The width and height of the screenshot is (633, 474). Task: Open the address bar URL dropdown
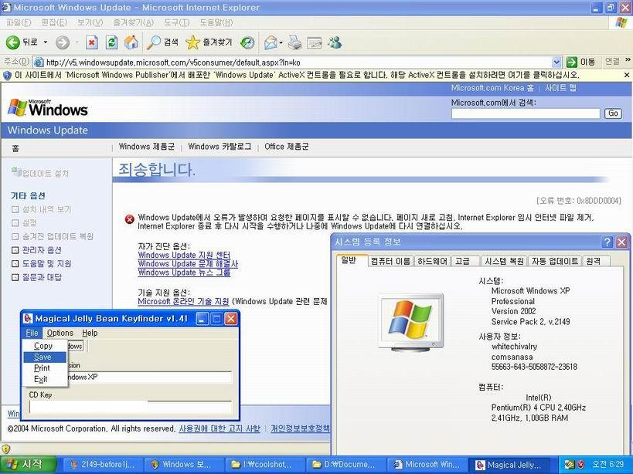pos(556,62)
